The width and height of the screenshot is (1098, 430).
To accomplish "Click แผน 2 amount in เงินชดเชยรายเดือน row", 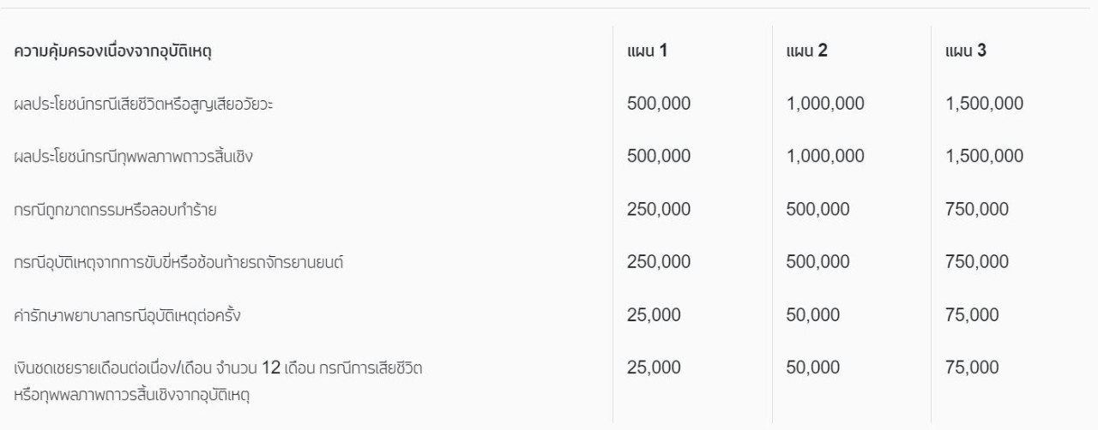I will click(813, 367).
